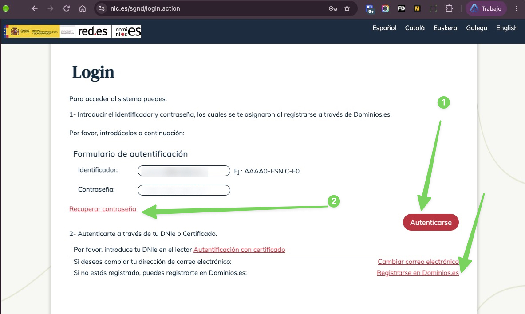The image size is (525, 314).
Task: Open the yellow slash extension icon
Action: tap(417, 8)
